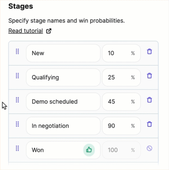Trash the In negotiation stage
Image resolution: width=169 pixels, height=170 pixels.
coord(150,124)
